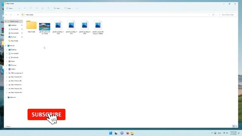Open the clock and date in taskbar
The height and width of the screenshot is (136, 242).
(233, 133)
